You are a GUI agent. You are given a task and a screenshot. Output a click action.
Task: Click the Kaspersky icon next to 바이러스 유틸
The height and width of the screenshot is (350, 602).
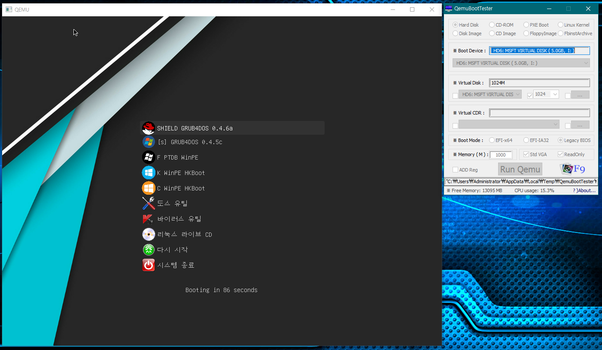click(x=149, y=219)
